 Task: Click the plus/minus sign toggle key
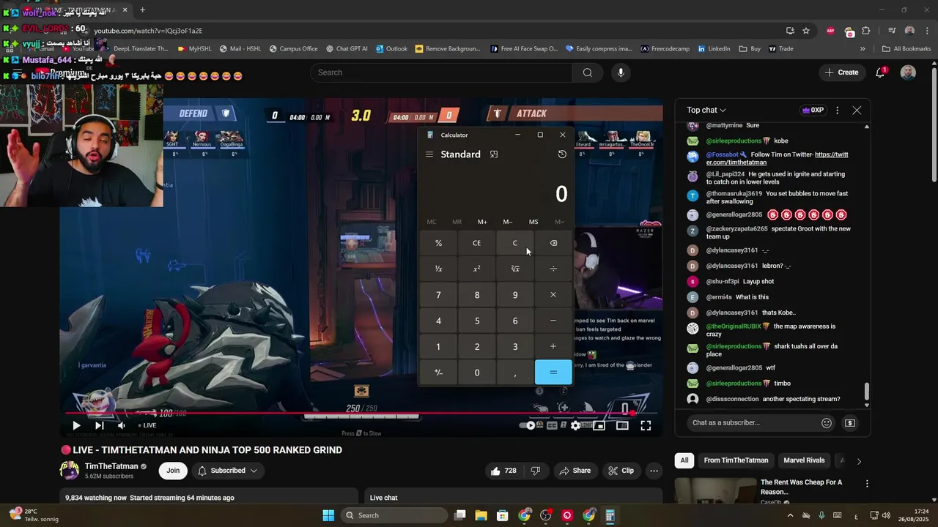438,373
